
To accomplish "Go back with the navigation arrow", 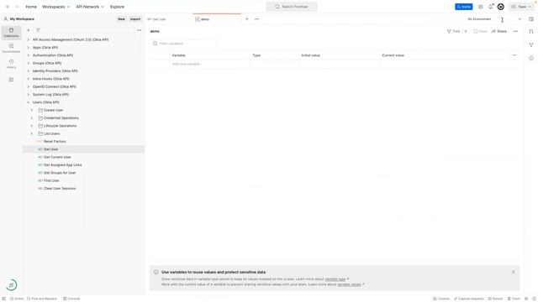I will (8, 7).
